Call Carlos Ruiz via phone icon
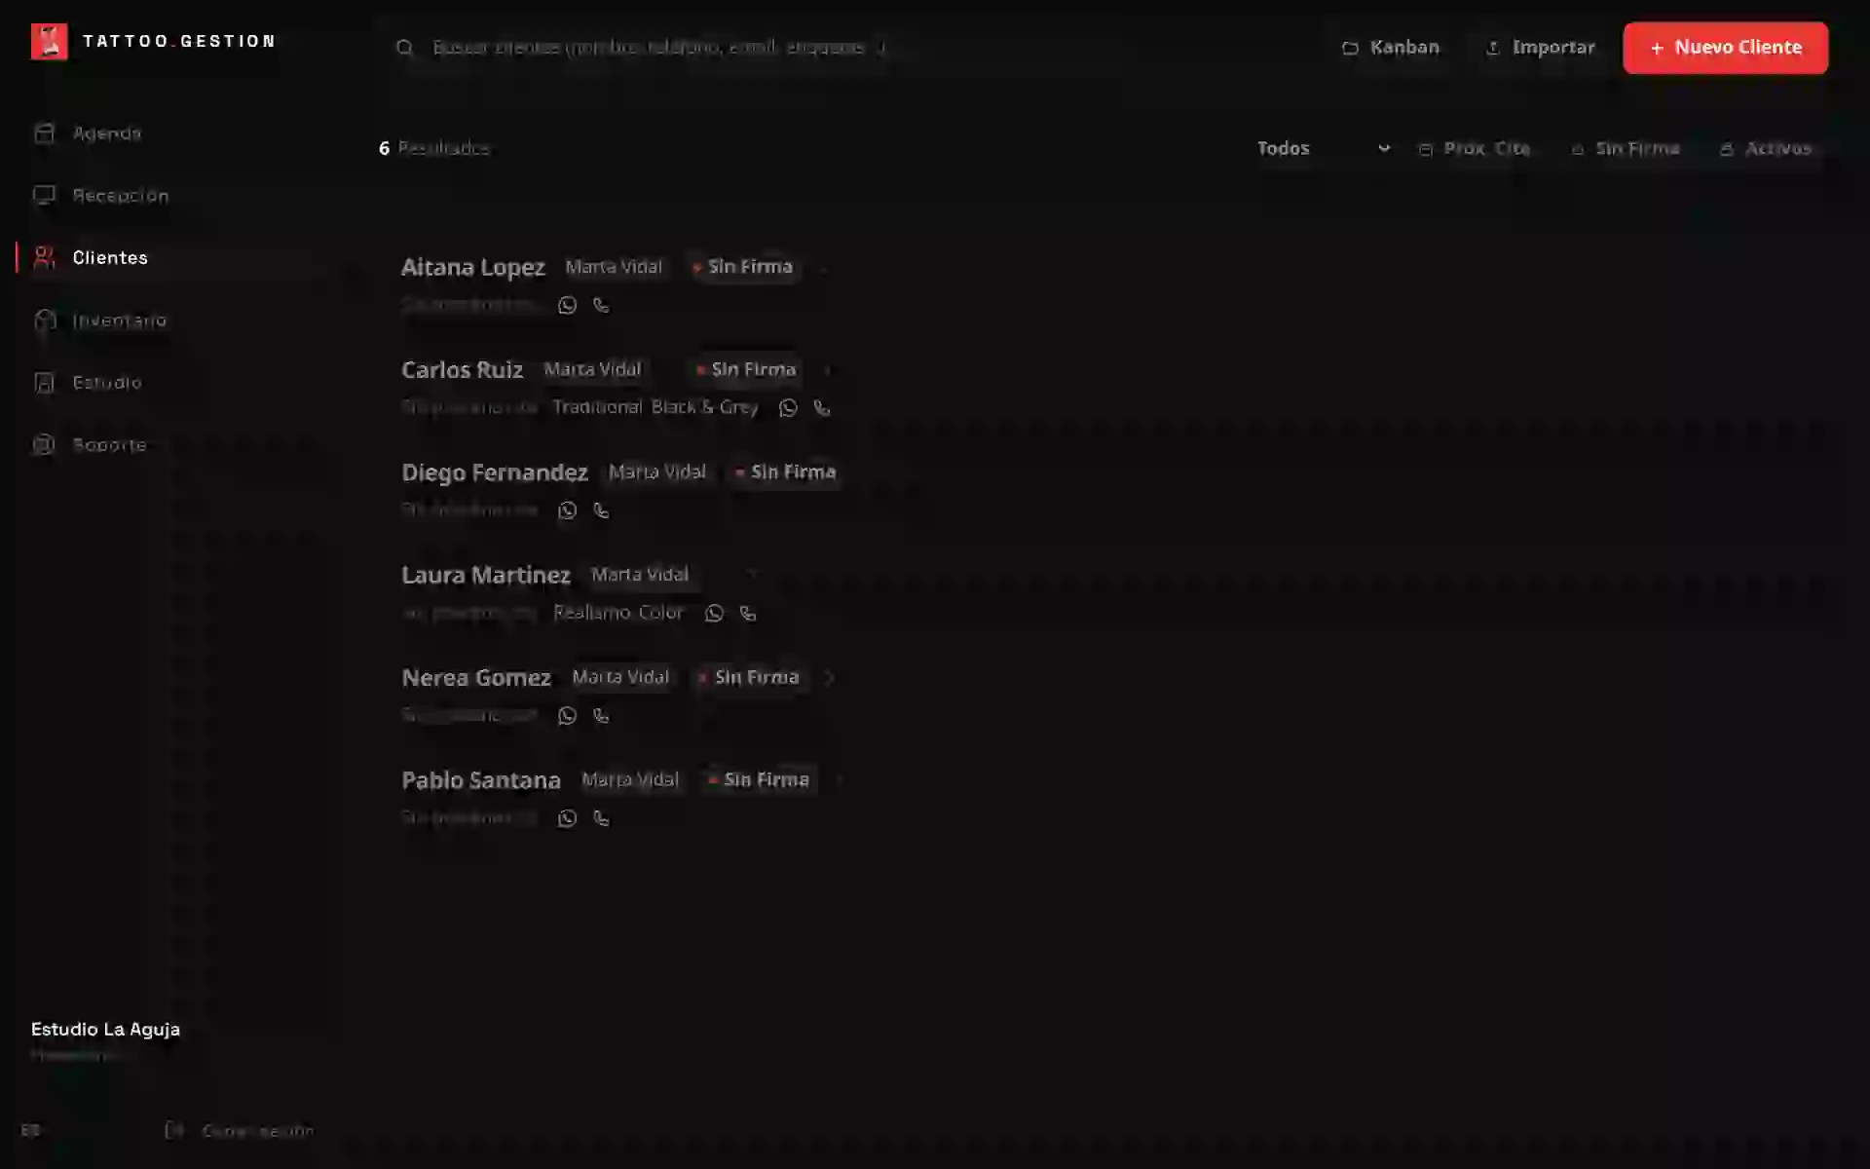The width and height of the screenshot is (1870, 1169). (x=822, y=408)
